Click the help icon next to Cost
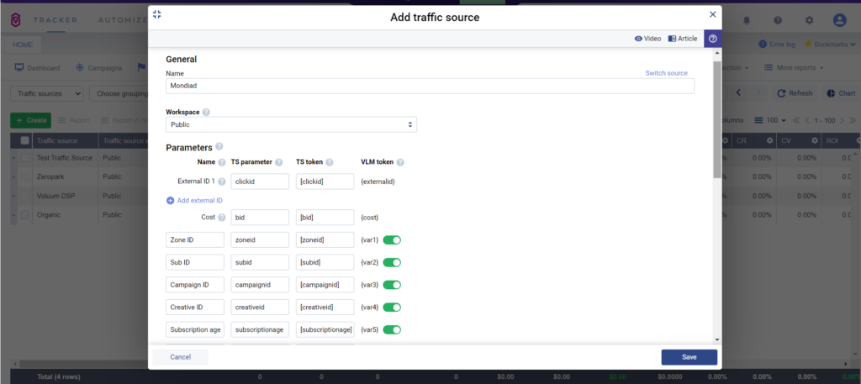The image size is (861, 384). coord(222,218)
